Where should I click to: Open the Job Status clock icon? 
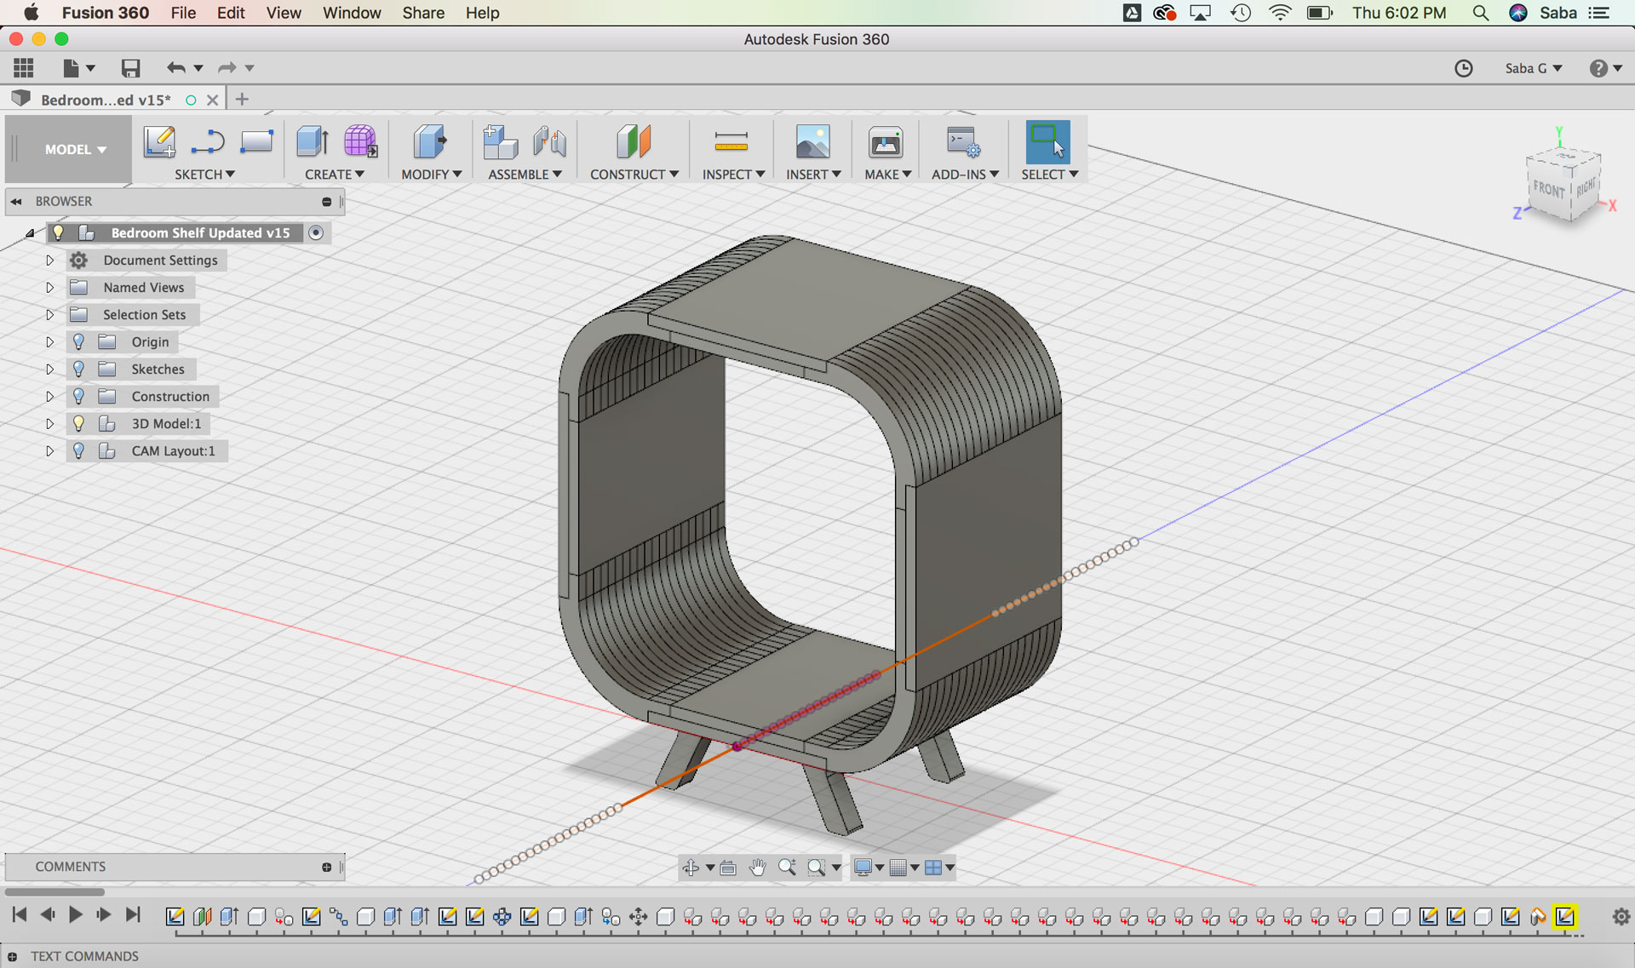click(1463, 68)
